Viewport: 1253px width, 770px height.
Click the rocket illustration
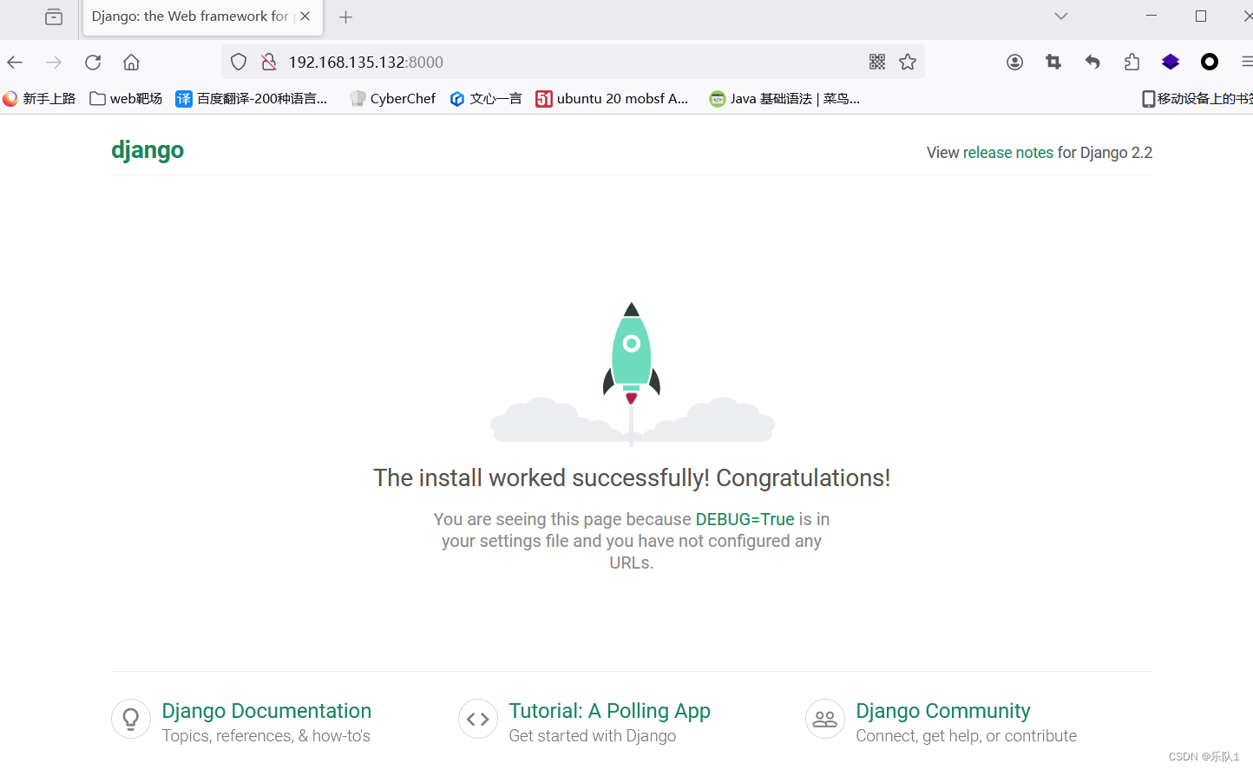[632, 373]
